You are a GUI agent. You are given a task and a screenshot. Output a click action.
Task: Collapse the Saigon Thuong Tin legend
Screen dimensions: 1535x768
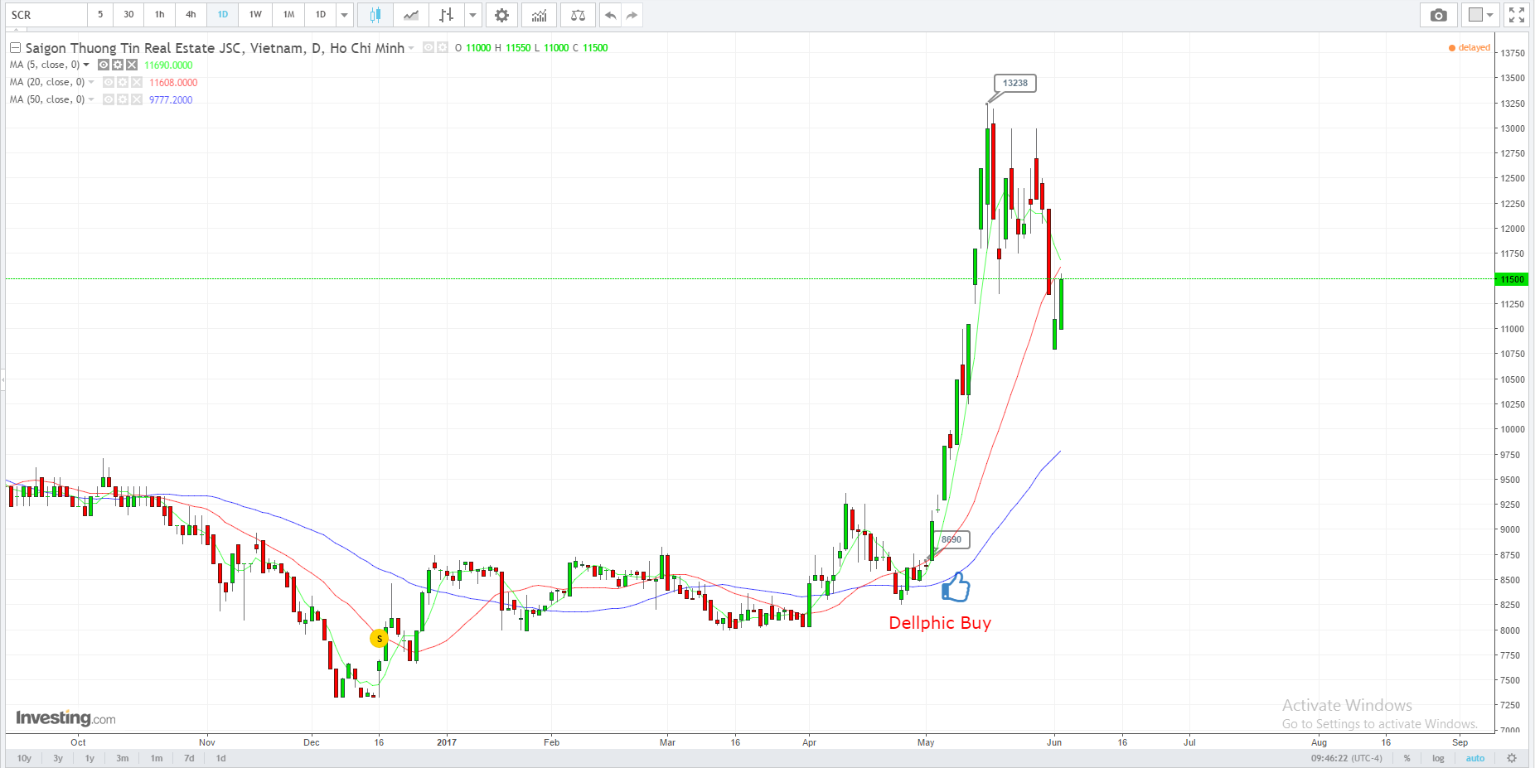click(x=15, y=48)
